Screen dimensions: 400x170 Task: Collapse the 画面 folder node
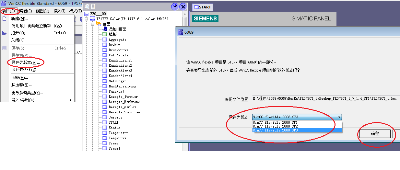(93, 24)
